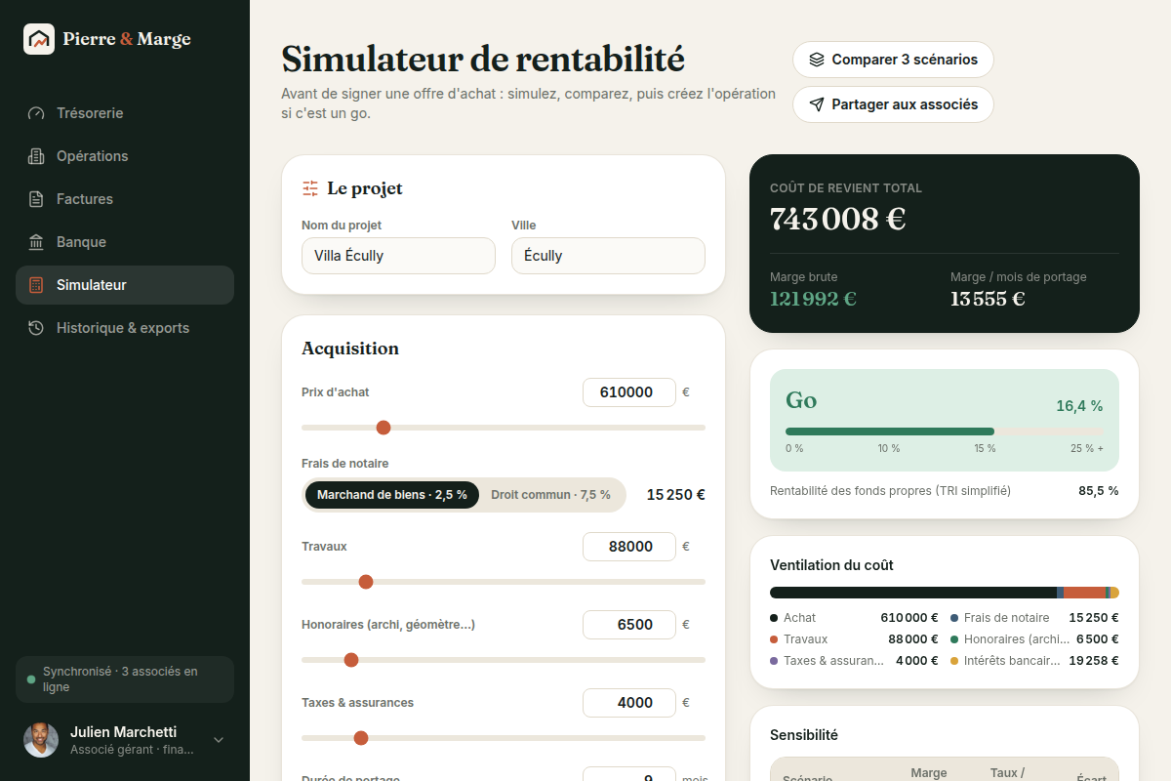Image resolution: width=1171 pixels, height=781 pixels.
Task: Click the black Achat legend dot
Action: click(x=774, y=618)
